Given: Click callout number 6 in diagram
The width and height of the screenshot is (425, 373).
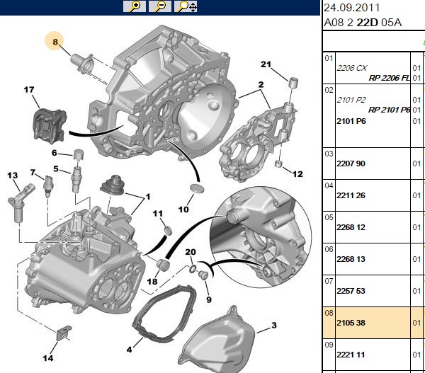Looking at the screenshot, I should coord(55,153).
